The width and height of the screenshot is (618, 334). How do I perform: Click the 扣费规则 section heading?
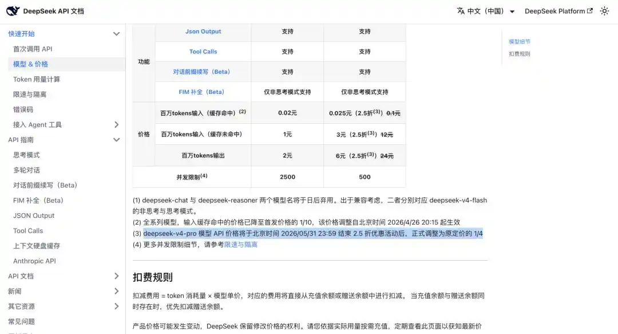[153, 277]
